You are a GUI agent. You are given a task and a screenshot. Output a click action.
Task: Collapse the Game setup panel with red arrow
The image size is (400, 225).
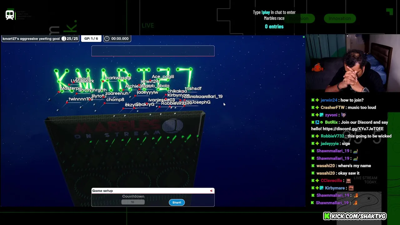[x=211, y=191]
